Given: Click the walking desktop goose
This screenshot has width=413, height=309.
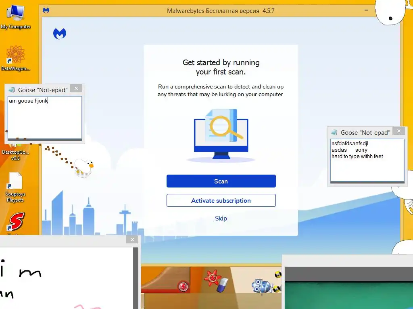Looking at the screenshot, I should click(84, 167).
